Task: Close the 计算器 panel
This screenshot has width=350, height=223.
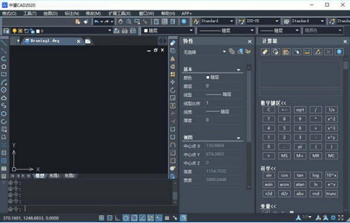Action: point(345,41)
